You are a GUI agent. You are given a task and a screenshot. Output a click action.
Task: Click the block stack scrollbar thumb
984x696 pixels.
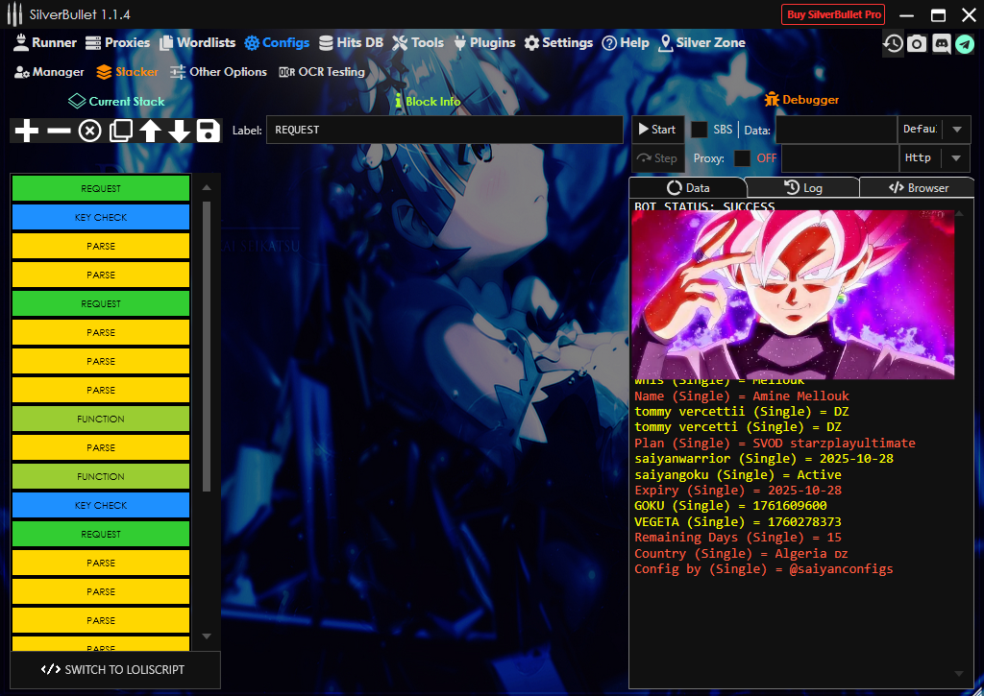pyautogui.click(x=207, y=347)
